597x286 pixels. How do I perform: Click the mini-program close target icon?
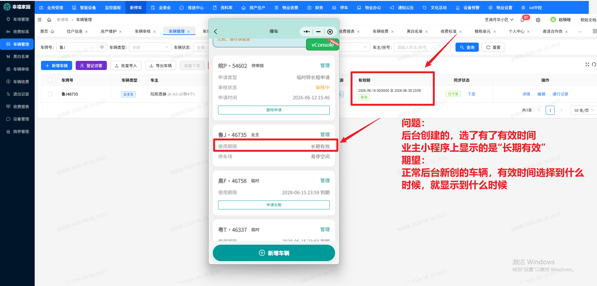330,32
